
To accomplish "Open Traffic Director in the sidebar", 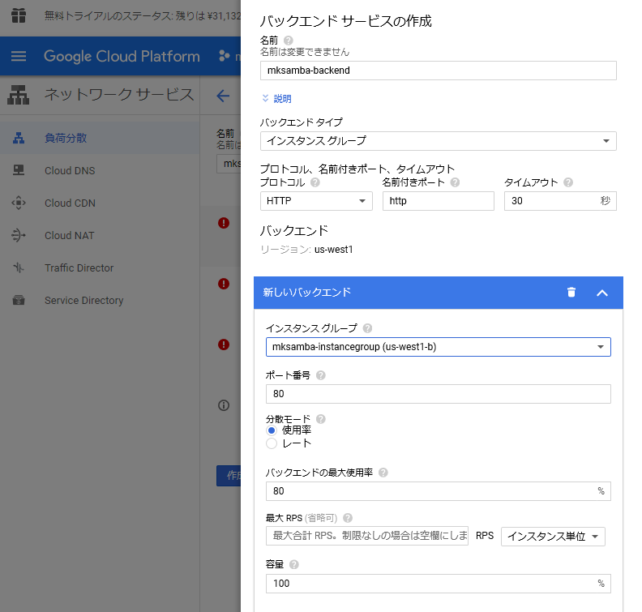I will tap(79, 268).
